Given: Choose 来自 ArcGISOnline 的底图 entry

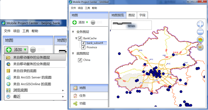Looking at the screenshot, I should coord(35,84).
